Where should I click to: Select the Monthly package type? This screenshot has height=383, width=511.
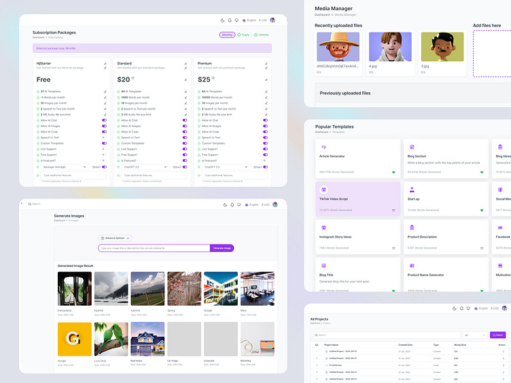coord(227,35)
